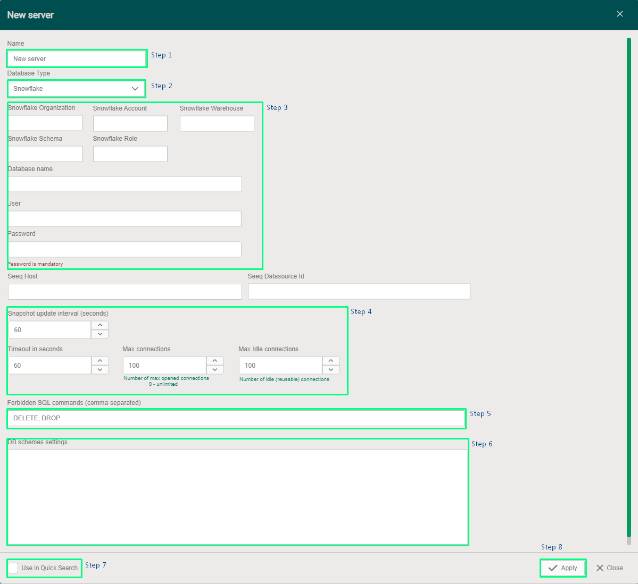This screenshot has height=584, width=638.
Task: Increase the Snapshot update interval value
Action: click(100, 325)
